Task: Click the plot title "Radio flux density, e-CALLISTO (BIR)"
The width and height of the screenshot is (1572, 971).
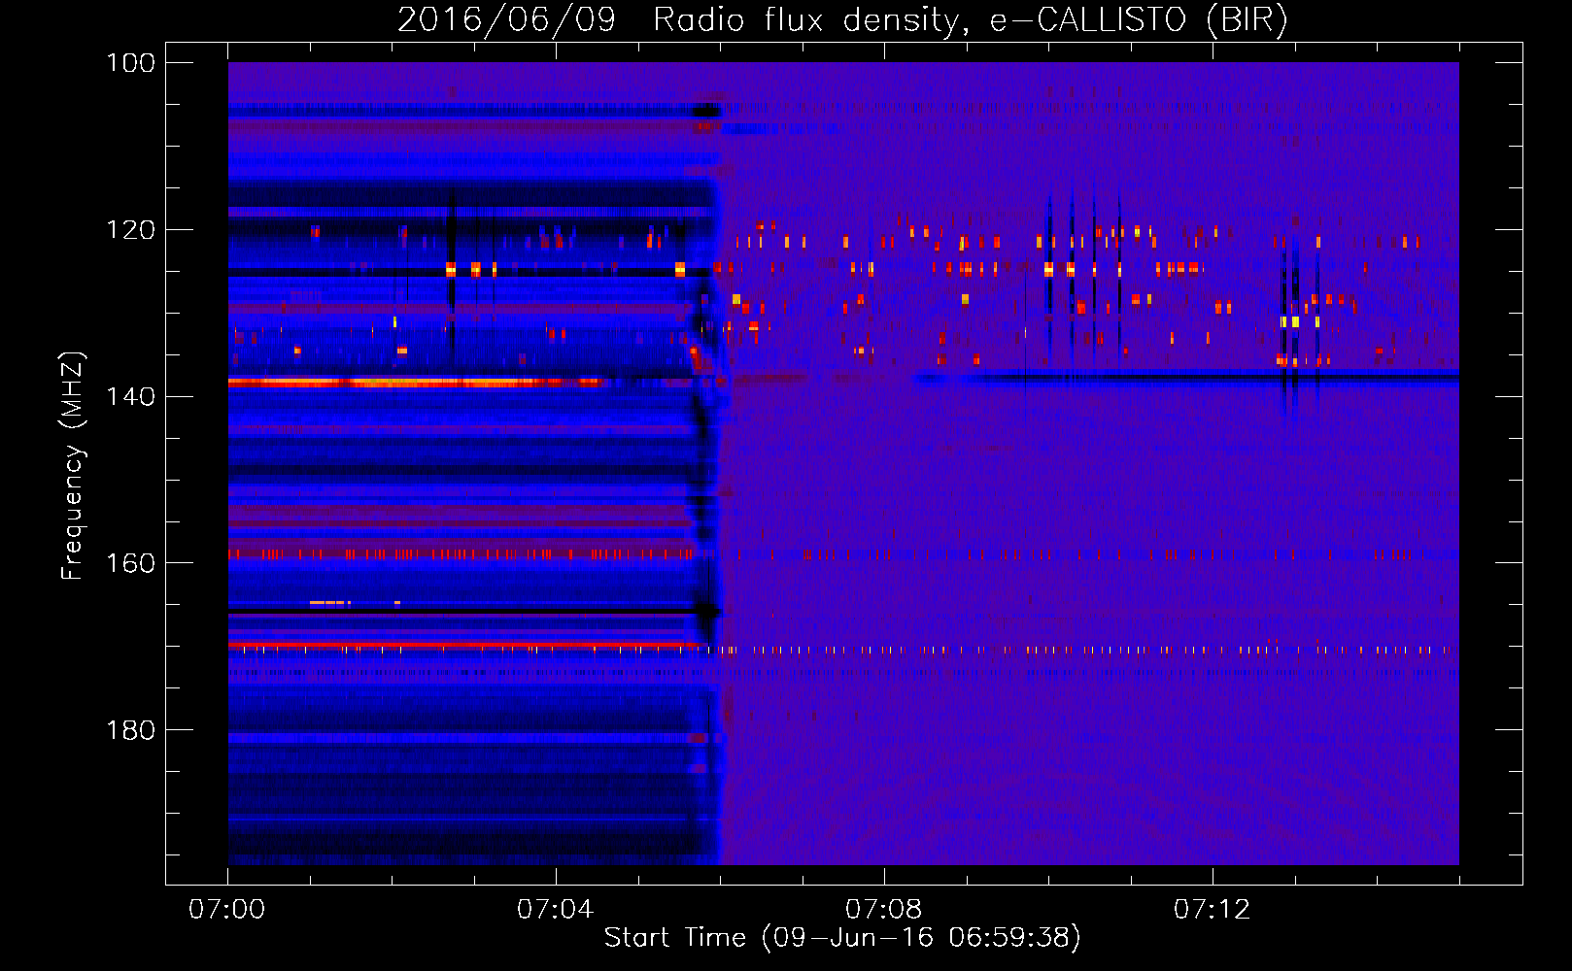Action: 970,19
